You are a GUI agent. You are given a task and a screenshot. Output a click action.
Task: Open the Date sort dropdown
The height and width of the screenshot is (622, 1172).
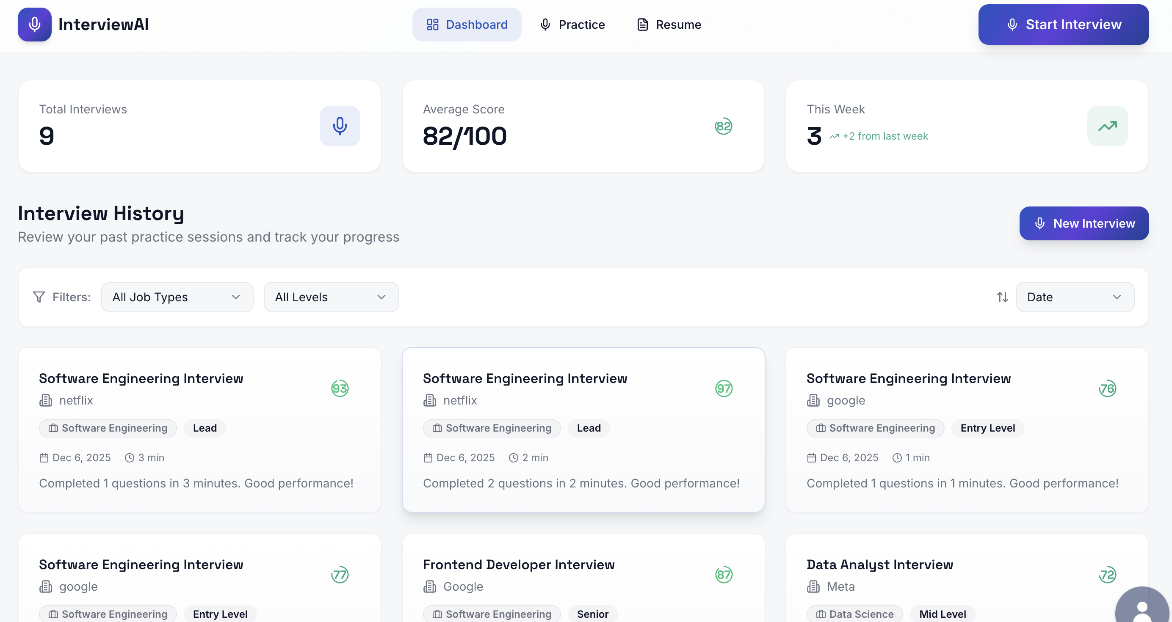click(x=1075, y=297)
